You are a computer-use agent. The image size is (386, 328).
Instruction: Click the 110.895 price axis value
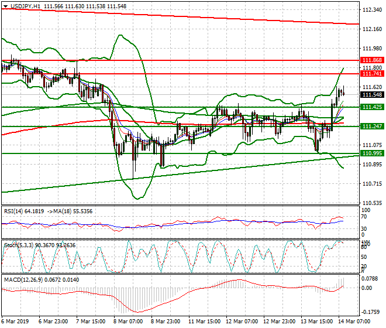(372, 164)
